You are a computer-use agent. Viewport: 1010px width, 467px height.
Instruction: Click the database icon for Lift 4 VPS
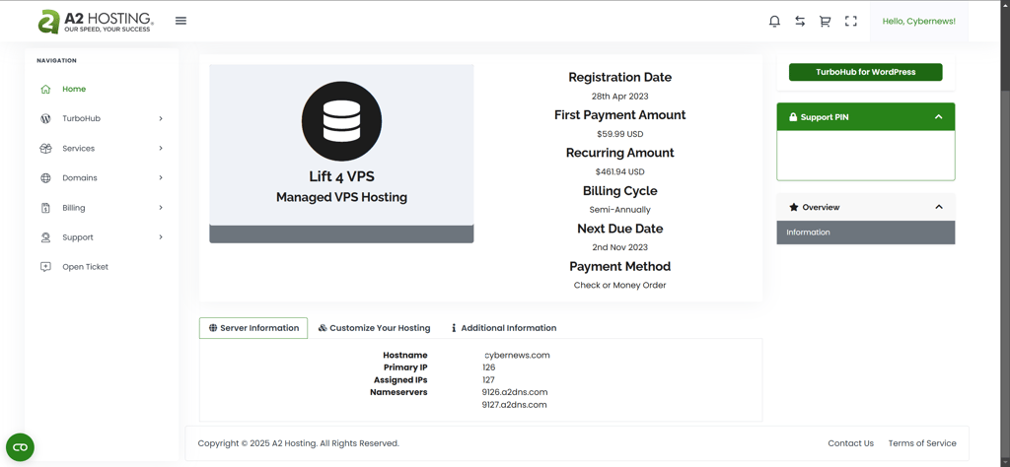(x=341, y=121)
